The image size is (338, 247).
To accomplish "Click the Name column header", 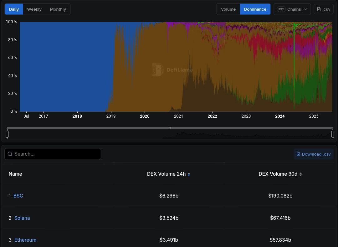I will (x=15, y=174).
